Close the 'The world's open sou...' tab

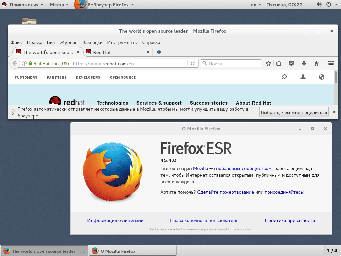click(78, 52)
